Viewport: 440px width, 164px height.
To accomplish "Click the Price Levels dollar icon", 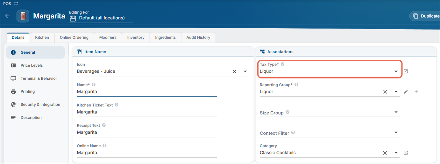I will click(x=13, y=65).
